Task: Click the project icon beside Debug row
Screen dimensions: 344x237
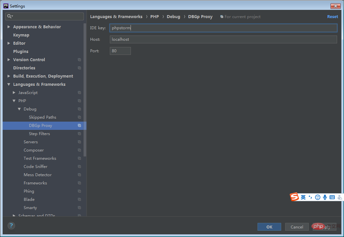Action: click(x=79, y=109)
